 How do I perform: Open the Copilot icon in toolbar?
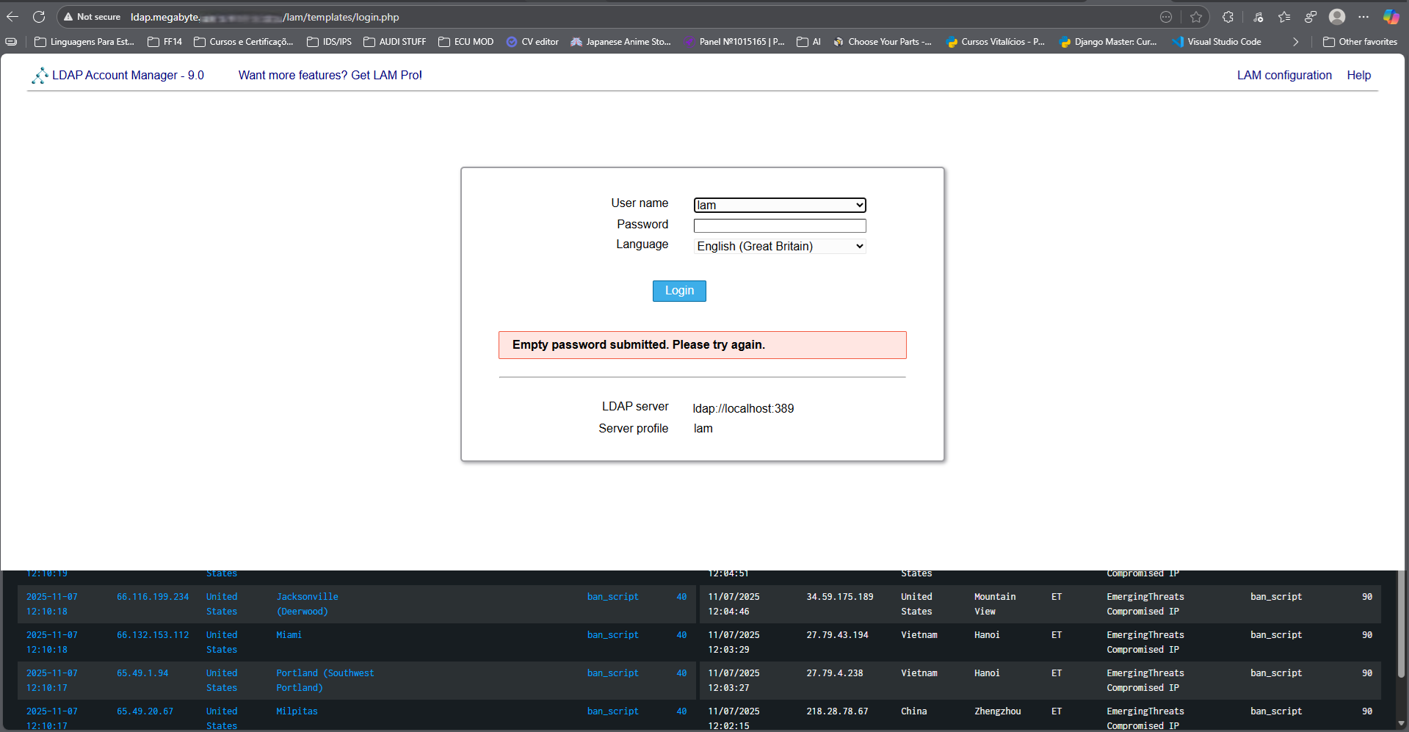[x=1391, y=17]
